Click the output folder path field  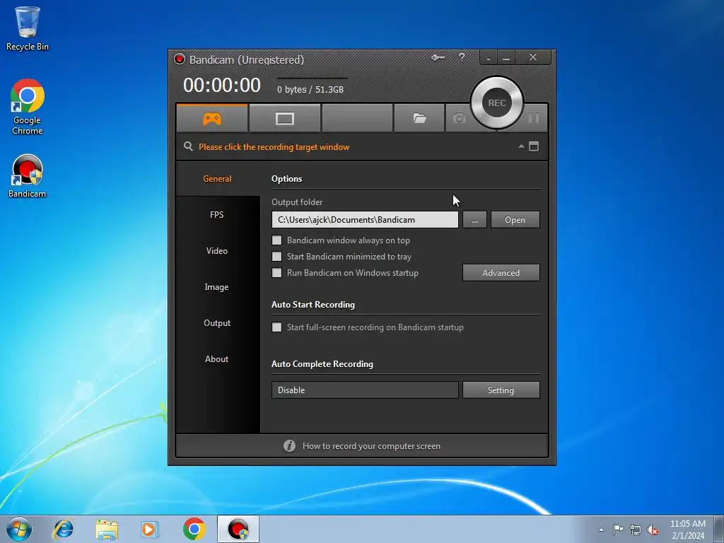(x=365, y=220)
